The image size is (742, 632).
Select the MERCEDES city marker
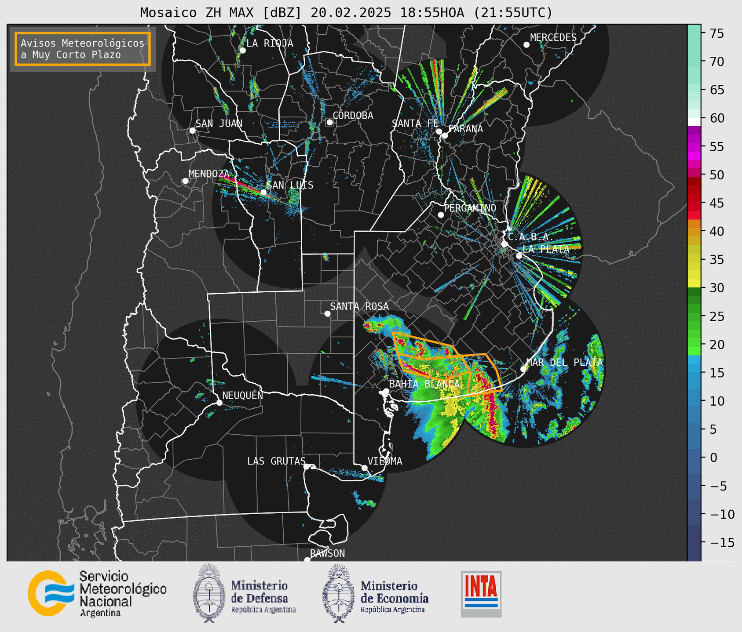tap(526, 45)
